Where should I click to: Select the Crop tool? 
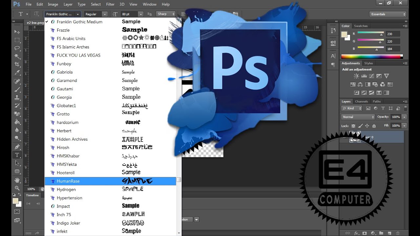click(17, 65)
